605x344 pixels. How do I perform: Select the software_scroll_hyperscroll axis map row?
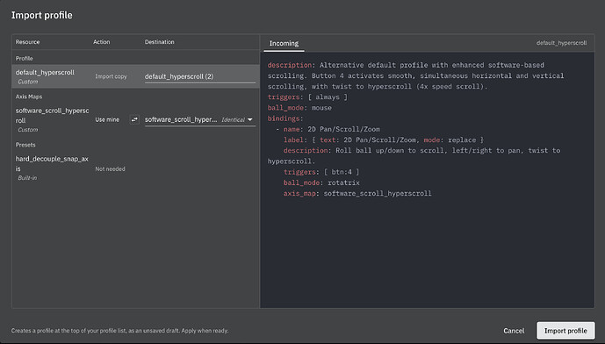[x=136, y=119]
